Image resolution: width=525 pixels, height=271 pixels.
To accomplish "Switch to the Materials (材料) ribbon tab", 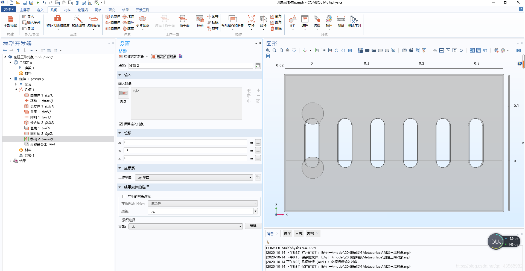I will tap(67, 10).
